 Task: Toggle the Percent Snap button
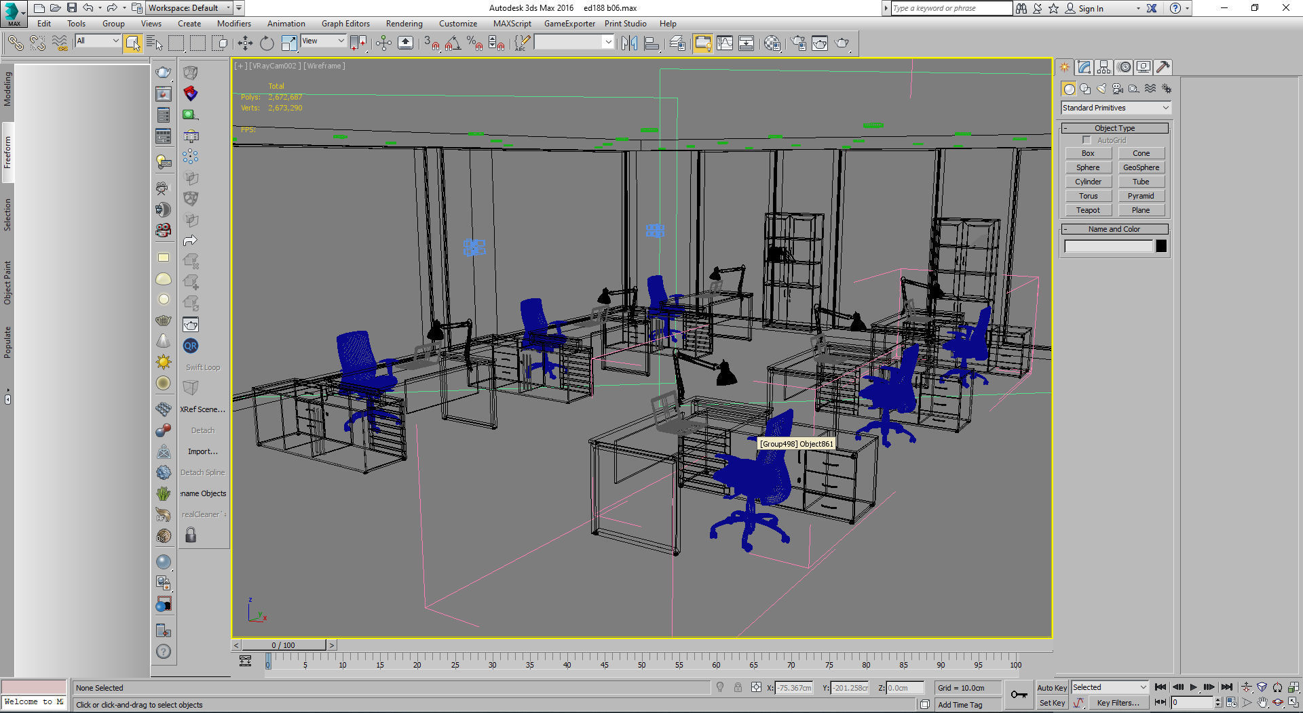(475, 43)
